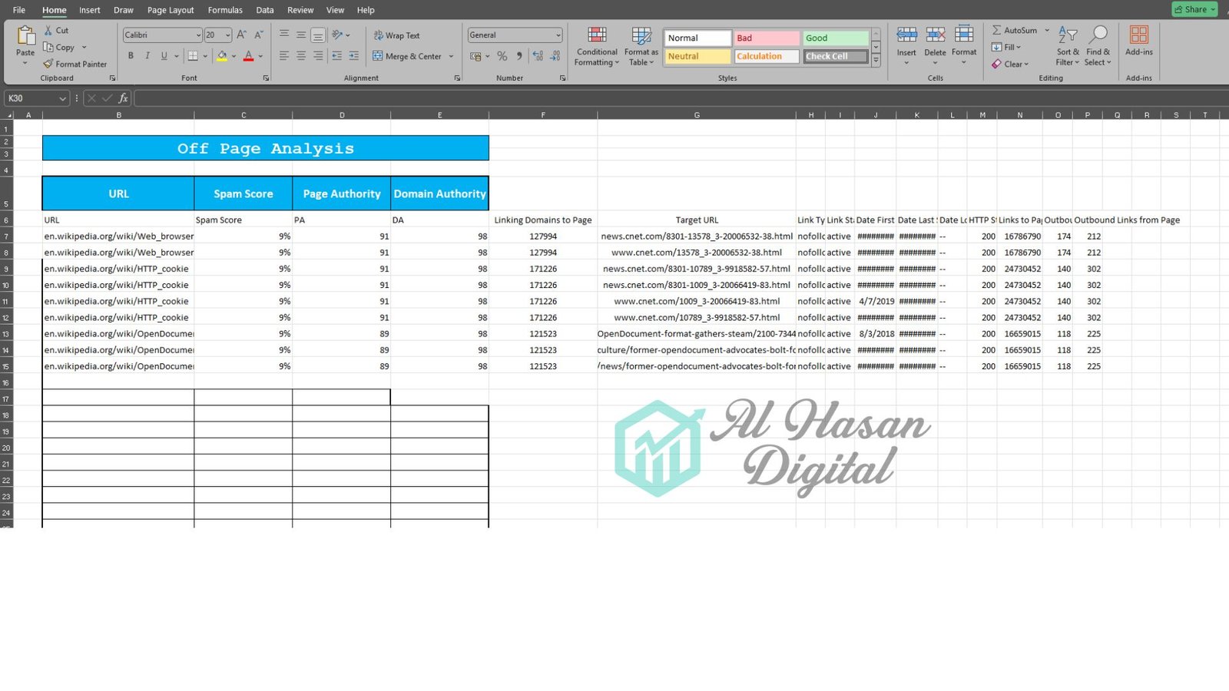Apply the Calculation cell style
Image resolution: width=1229 pixels, height=691 pixels.
pos(767,56)
